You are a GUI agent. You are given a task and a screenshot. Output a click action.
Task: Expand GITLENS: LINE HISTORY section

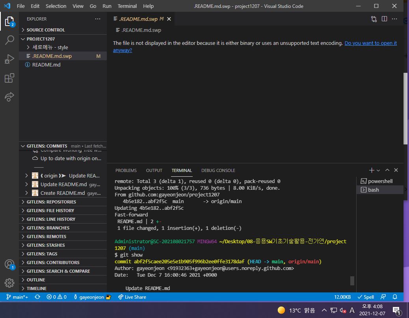63,219
